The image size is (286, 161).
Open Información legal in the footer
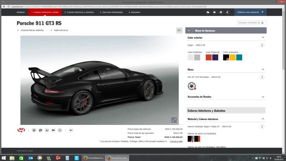coord(25,151)
